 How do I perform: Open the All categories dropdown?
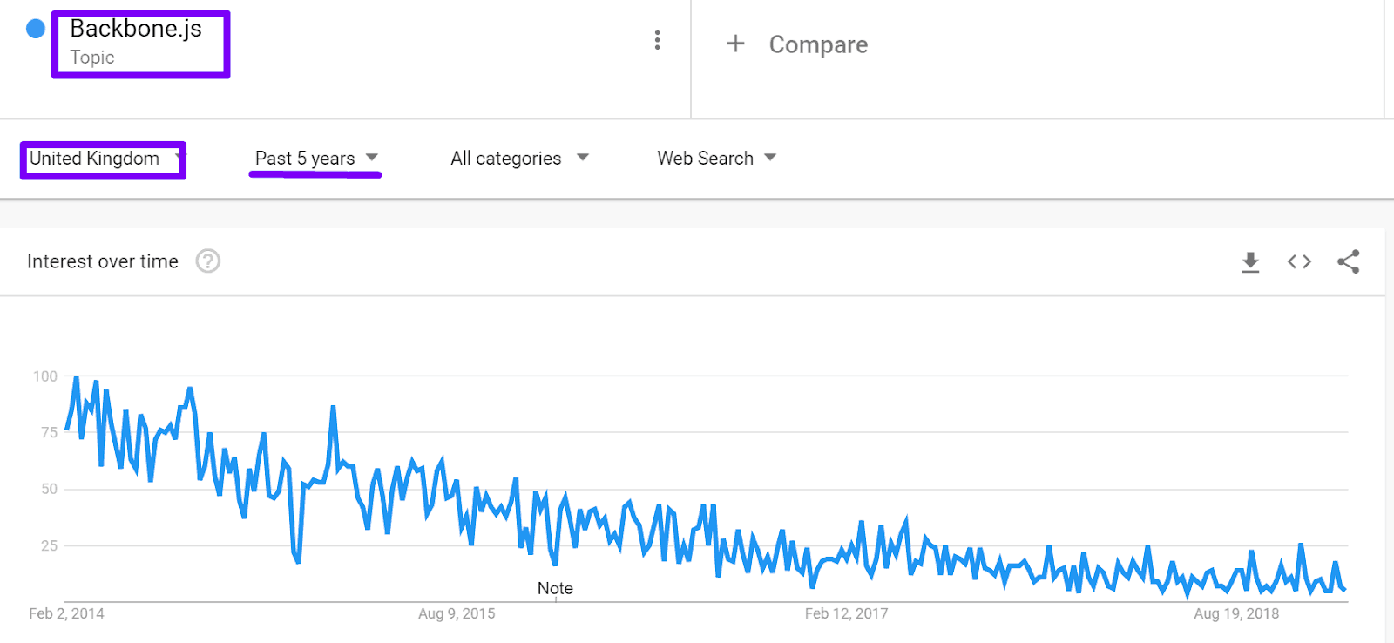tap(519, 159)
